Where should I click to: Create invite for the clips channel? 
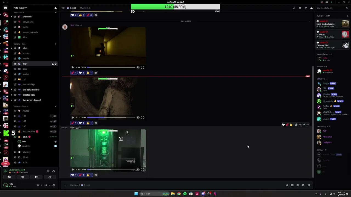[x=52, y=64]
